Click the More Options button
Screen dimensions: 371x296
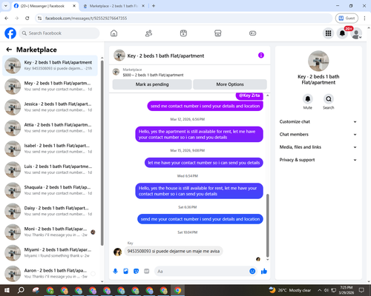click(230, 84)
